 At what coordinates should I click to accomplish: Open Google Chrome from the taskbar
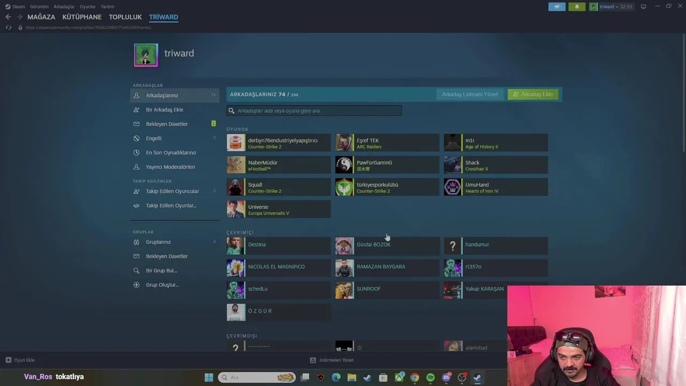(415, 377)
